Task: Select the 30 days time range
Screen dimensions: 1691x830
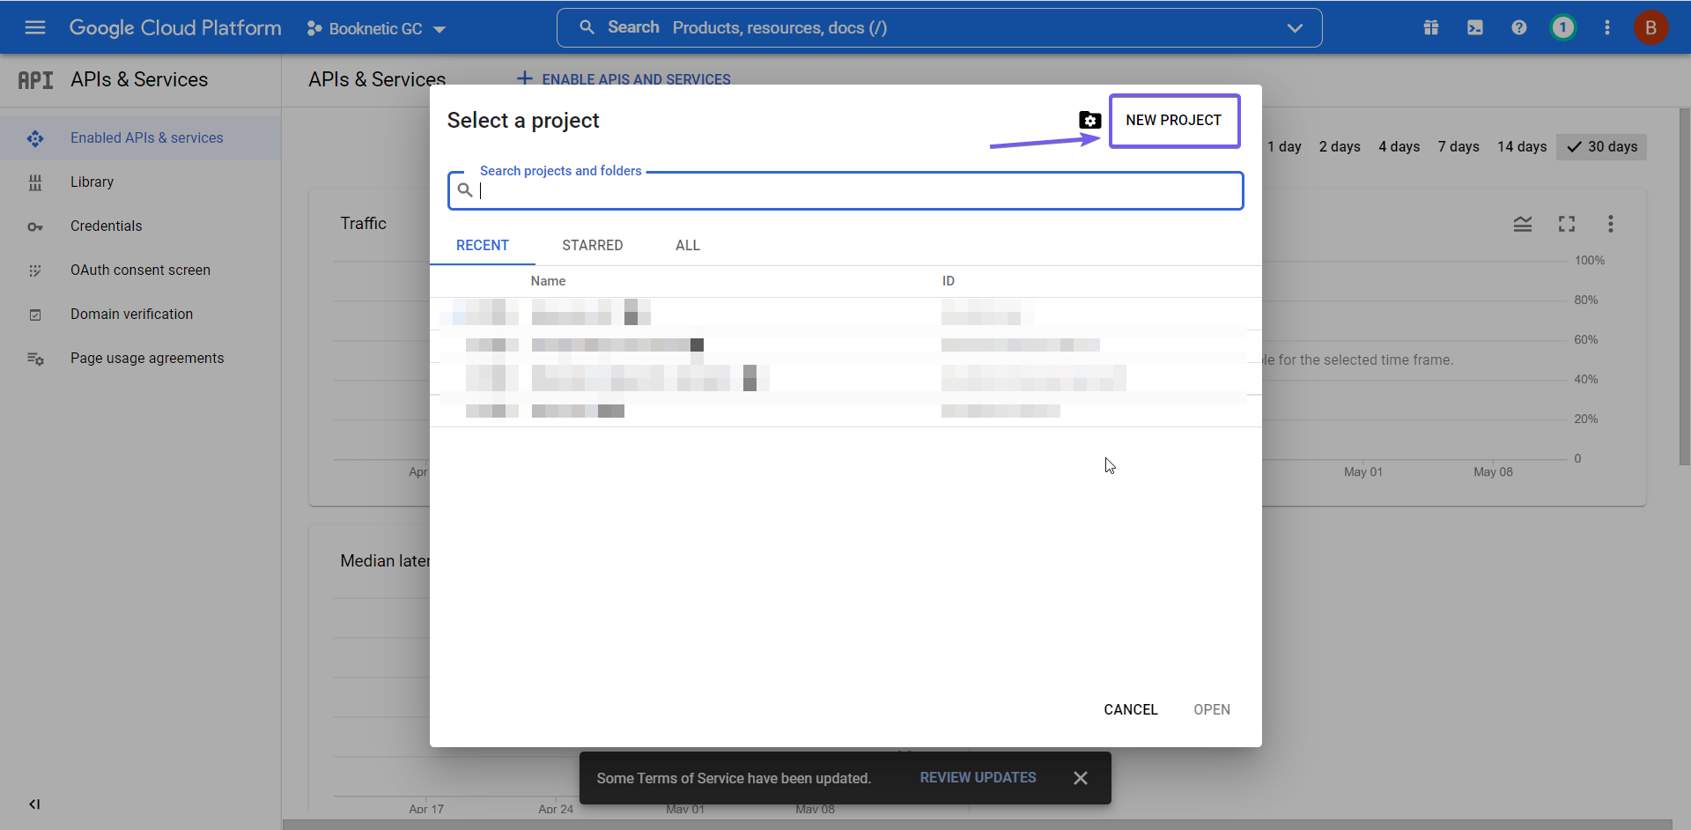Action: click(1601, 146)
